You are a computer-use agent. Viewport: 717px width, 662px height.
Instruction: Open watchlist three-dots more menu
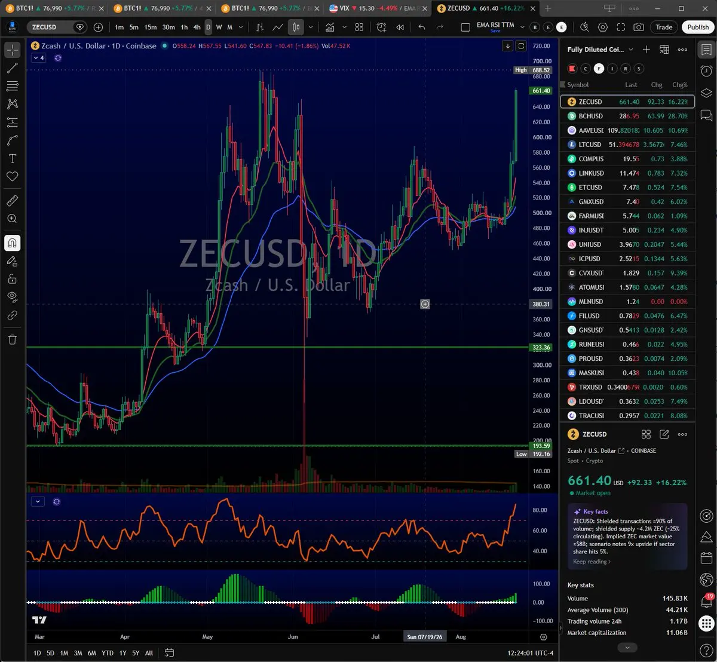click(x=682, y=50)
